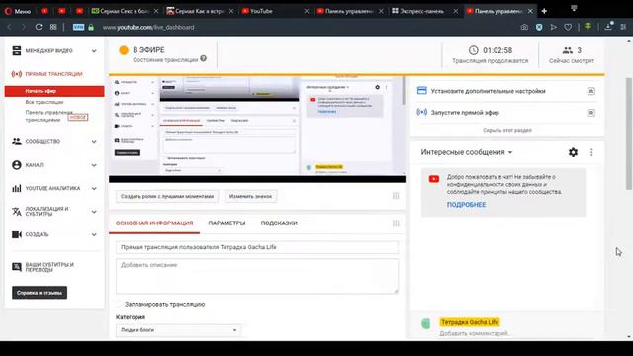Click the additional settings card icon

tap(422, 90)
